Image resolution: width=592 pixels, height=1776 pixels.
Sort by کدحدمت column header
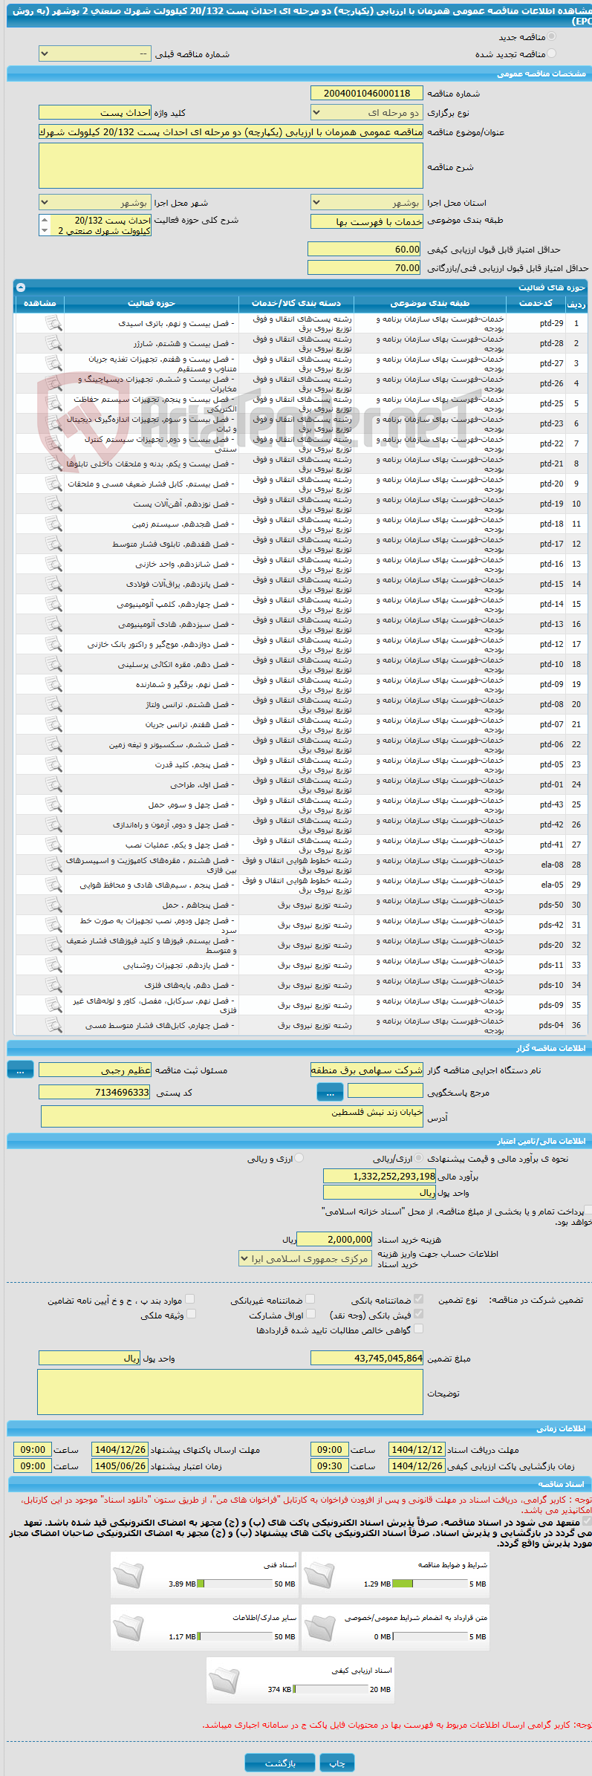536,303
